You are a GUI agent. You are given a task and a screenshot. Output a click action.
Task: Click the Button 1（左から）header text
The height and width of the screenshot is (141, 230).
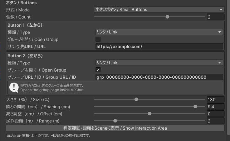tap(25, 25)
